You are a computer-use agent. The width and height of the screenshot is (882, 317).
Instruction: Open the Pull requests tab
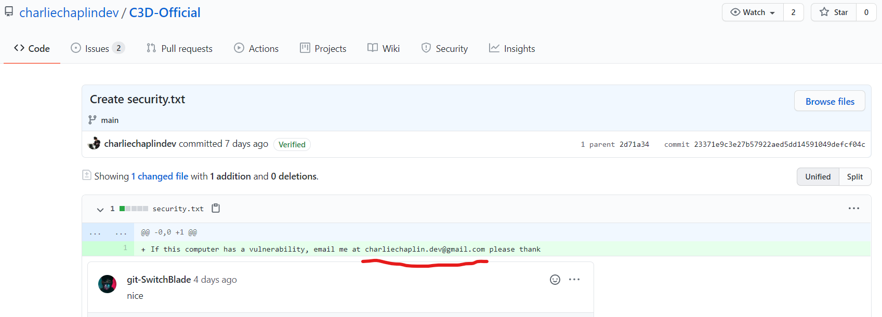click(x=180, y=48)
